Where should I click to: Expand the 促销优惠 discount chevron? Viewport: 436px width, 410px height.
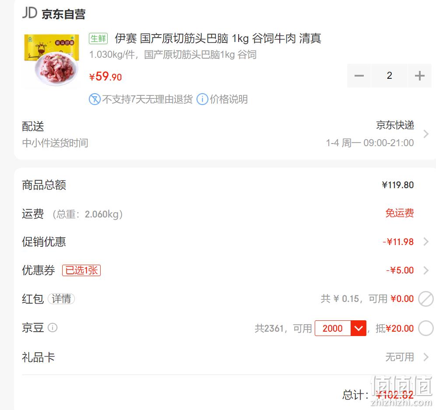pos(425,242)
